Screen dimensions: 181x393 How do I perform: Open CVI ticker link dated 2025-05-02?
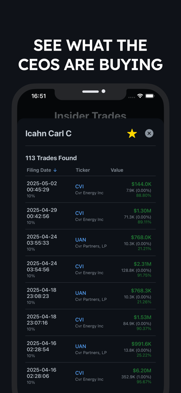[x=80, y=186]
